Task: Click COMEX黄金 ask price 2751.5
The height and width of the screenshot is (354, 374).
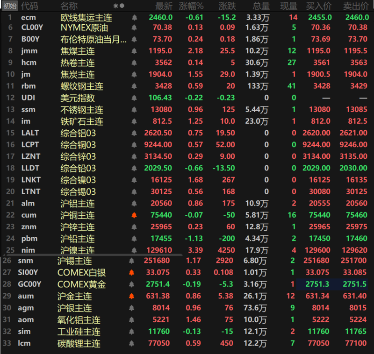Action: (354, 284)
